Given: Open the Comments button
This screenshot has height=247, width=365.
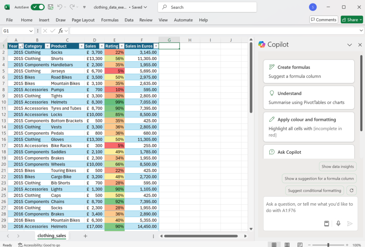Looking at the screenshot, I should 323,20.
